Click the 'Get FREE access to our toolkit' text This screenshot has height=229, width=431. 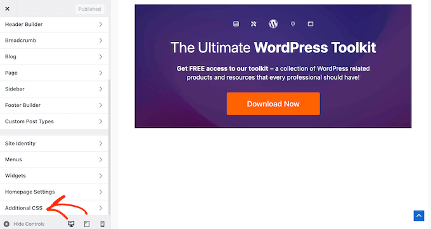tap(222, 68)
